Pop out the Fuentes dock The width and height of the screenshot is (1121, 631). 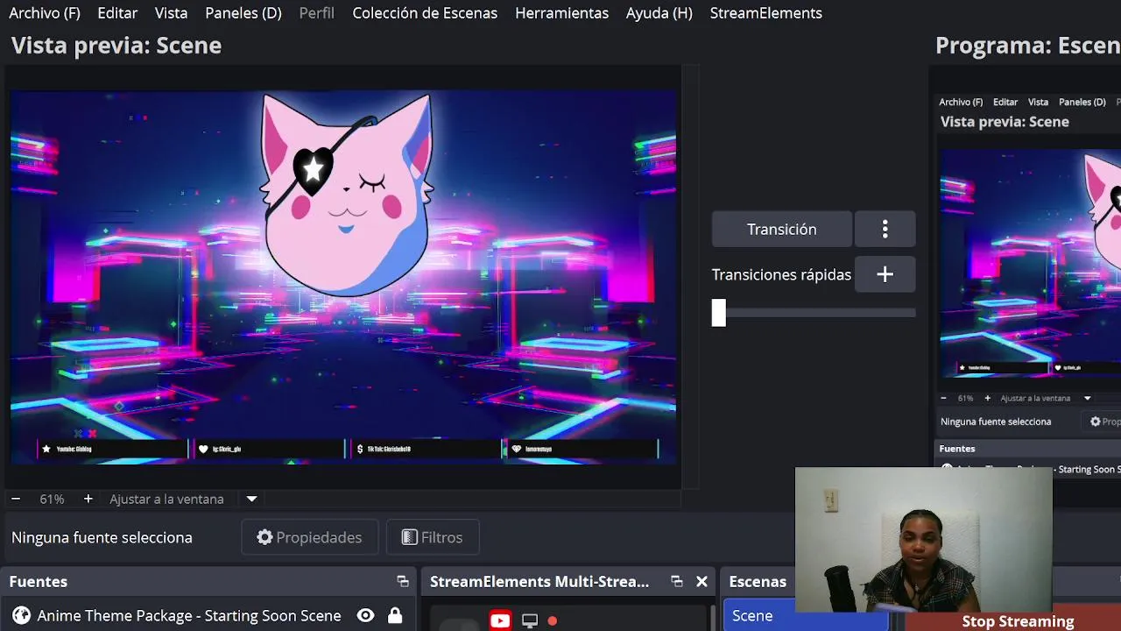[x=403, y=581]
